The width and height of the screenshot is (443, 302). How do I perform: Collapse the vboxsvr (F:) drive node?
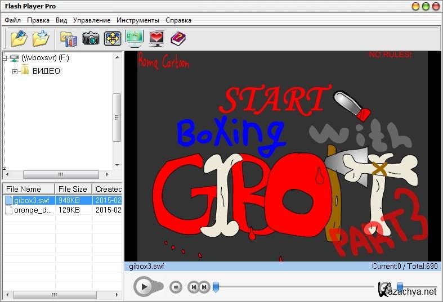[x=6, y=57]
